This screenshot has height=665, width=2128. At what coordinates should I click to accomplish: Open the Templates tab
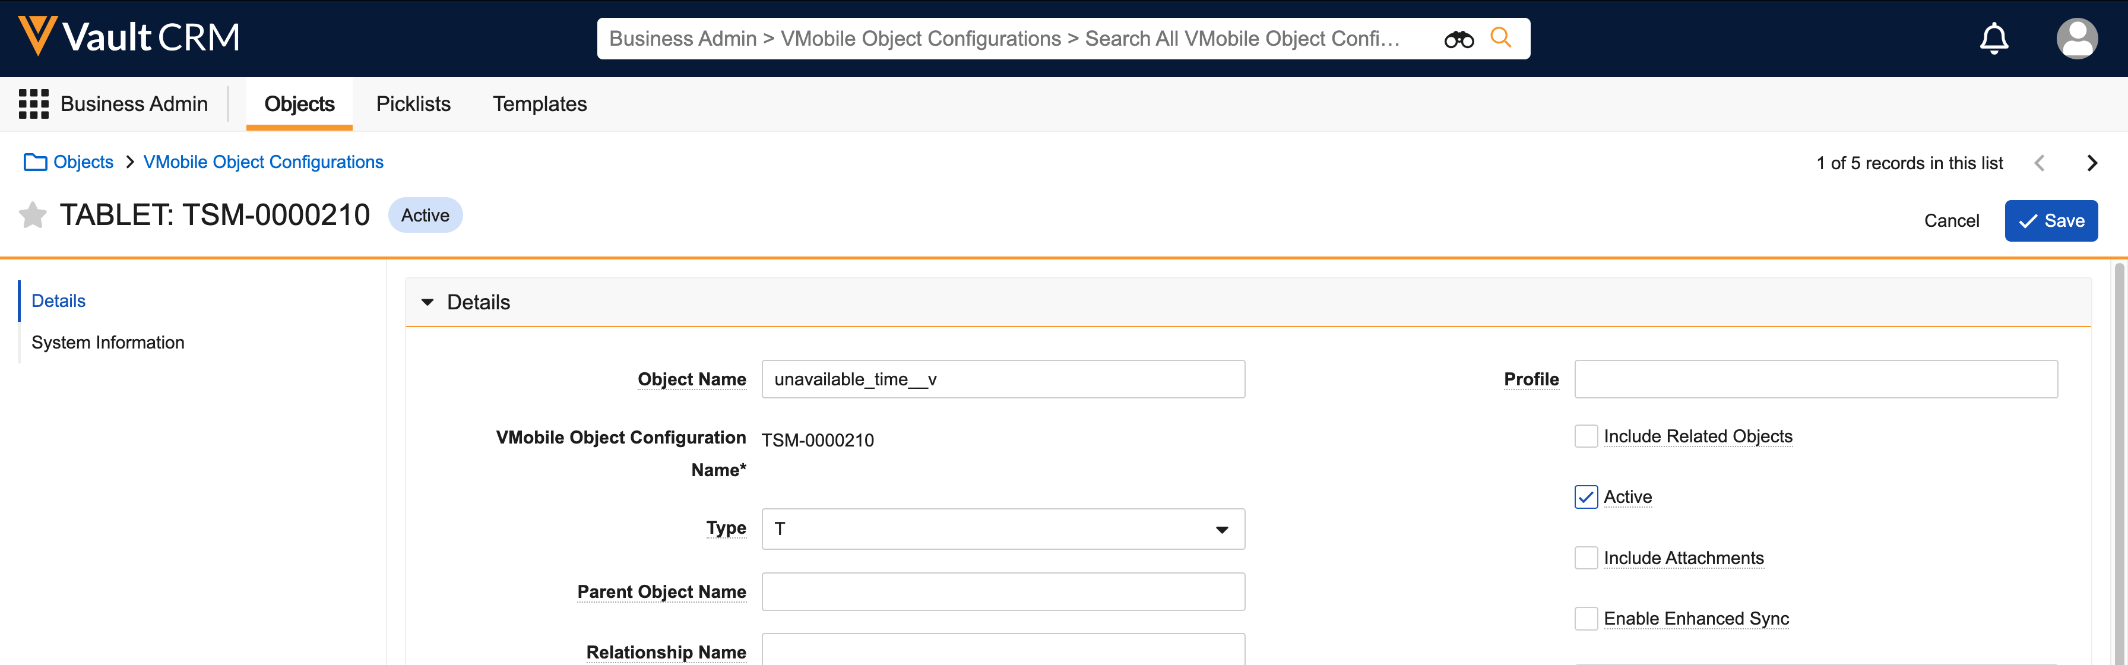point(540,104)
